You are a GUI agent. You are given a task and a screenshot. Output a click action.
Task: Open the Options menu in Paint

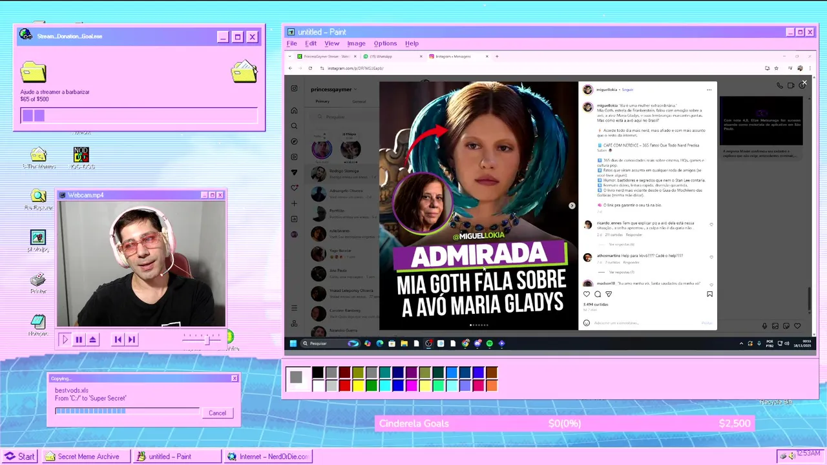tap(385, 43)
